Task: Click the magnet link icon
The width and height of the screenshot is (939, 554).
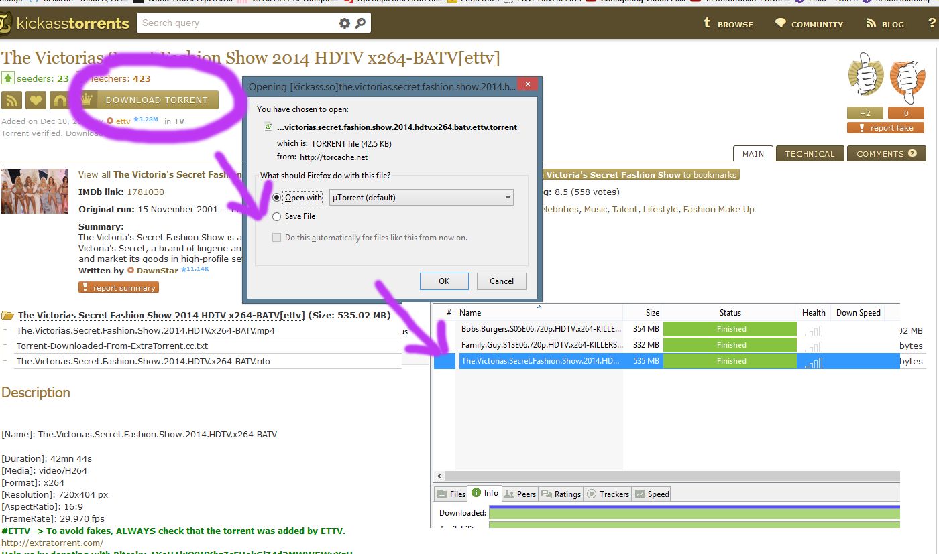Action: click(60, 100)
